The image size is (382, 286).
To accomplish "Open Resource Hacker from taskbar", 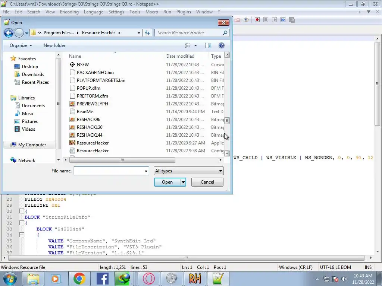I will [195, 279].
